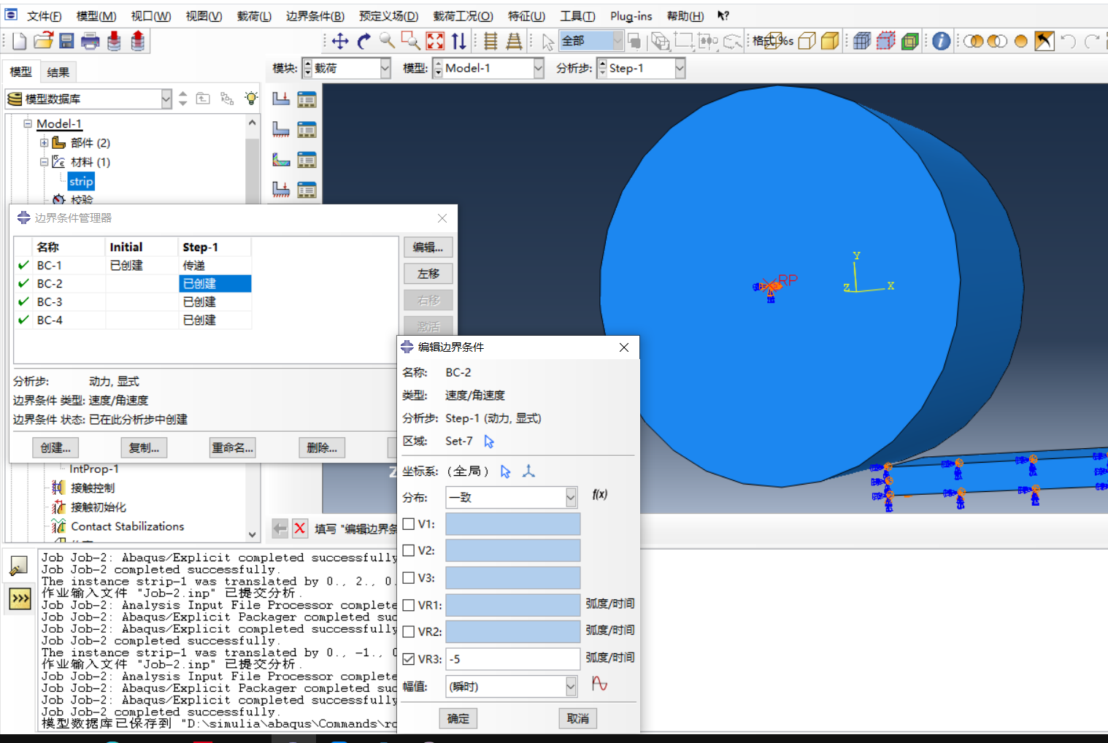The height and width of the screenshot is (743, 1108).
Task: Click the 编辑... button in BC manager
Action: tap(428, 247)
